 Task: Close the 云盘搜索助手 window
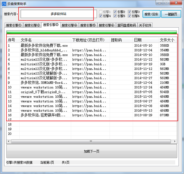click(176, 3)
